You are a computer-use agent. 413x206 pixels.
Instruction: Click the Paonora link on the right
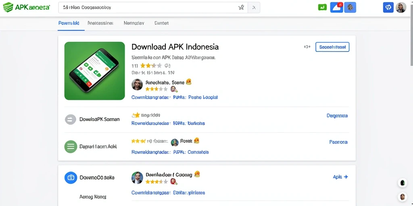coord(338,142)
